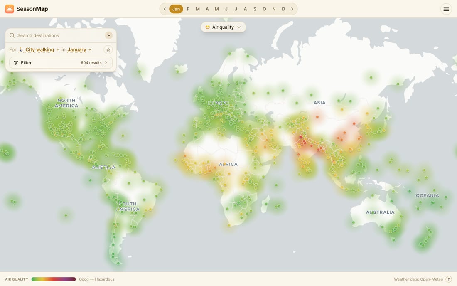This screenshot has width=457, height=286.
Task: Click the help question mark icon
Action: coord(449,279)
